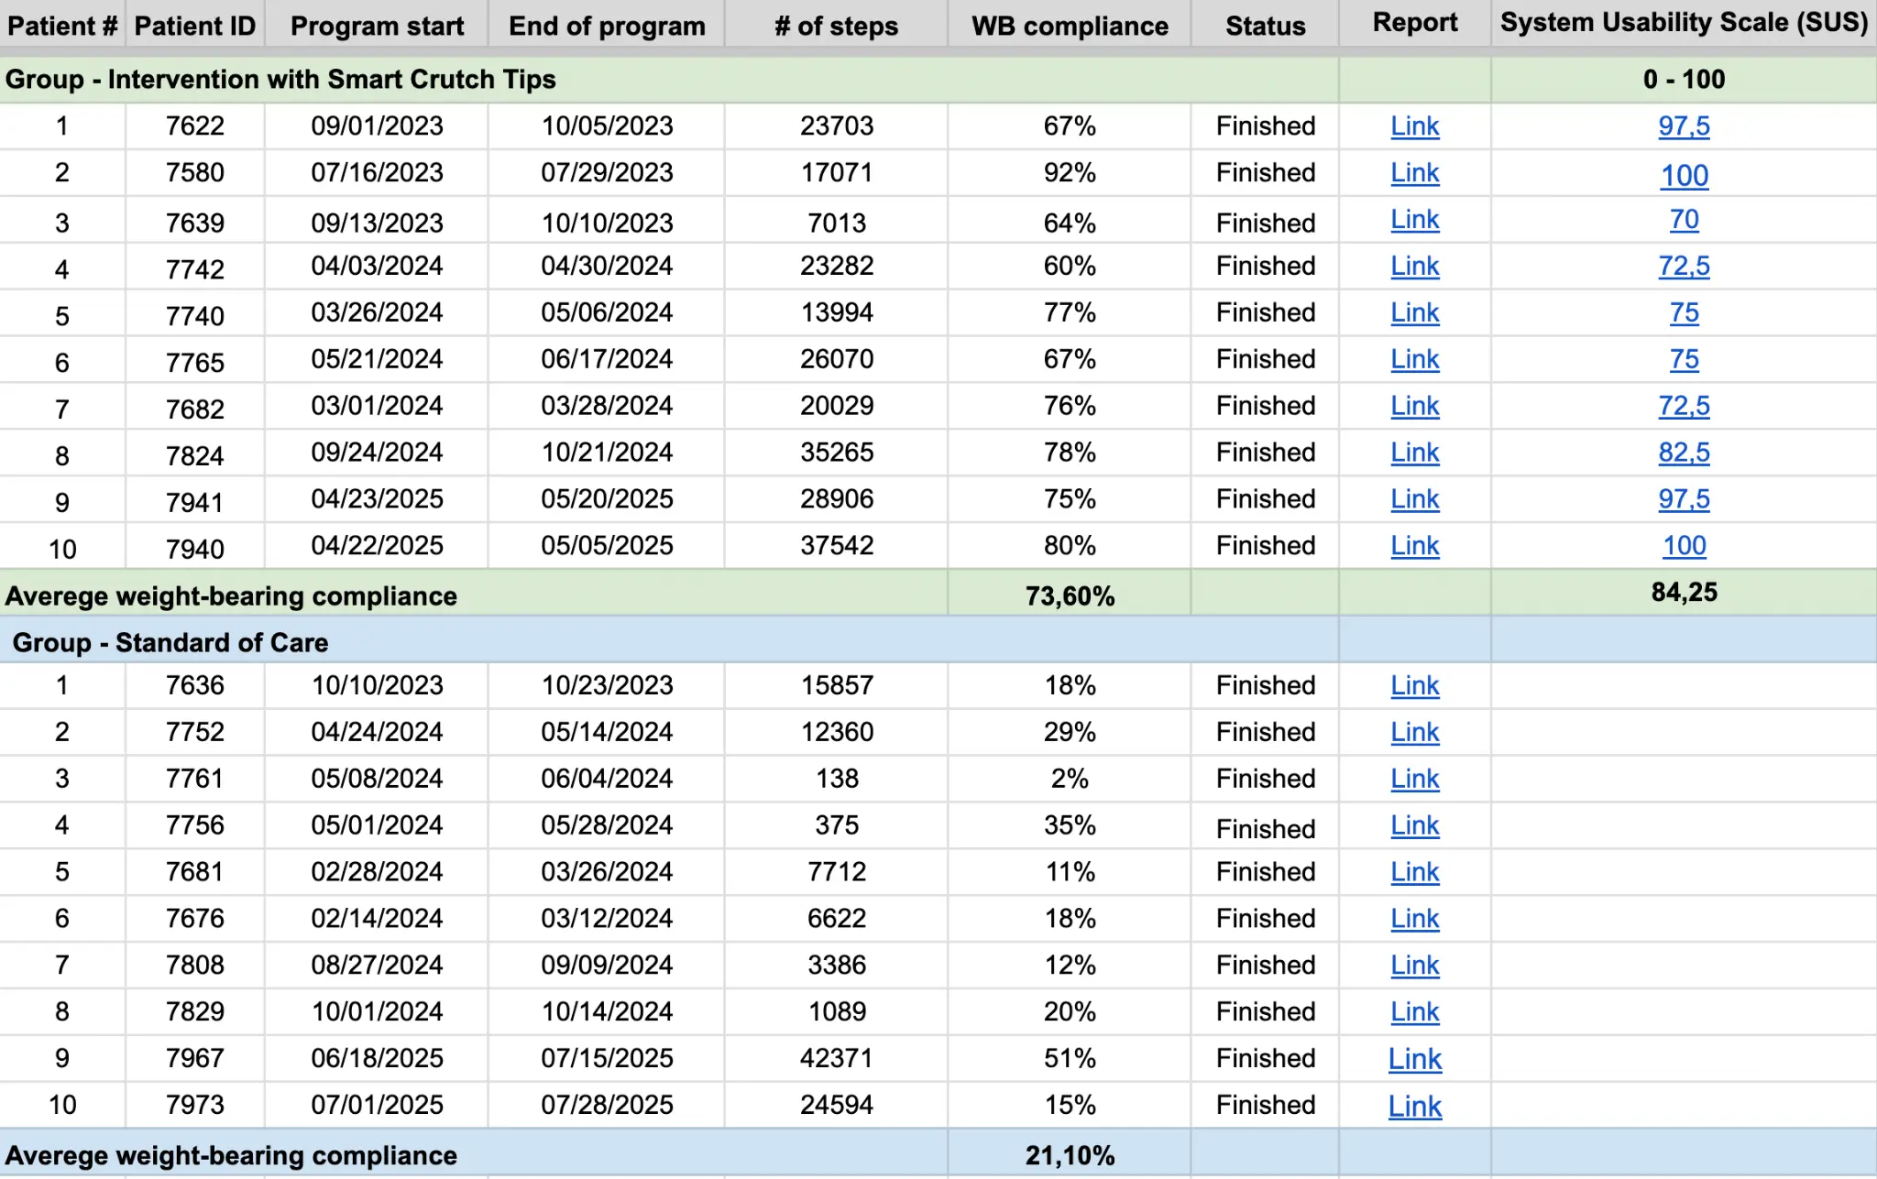
Task: Open report link for patient 7580
Action: 1414,173
